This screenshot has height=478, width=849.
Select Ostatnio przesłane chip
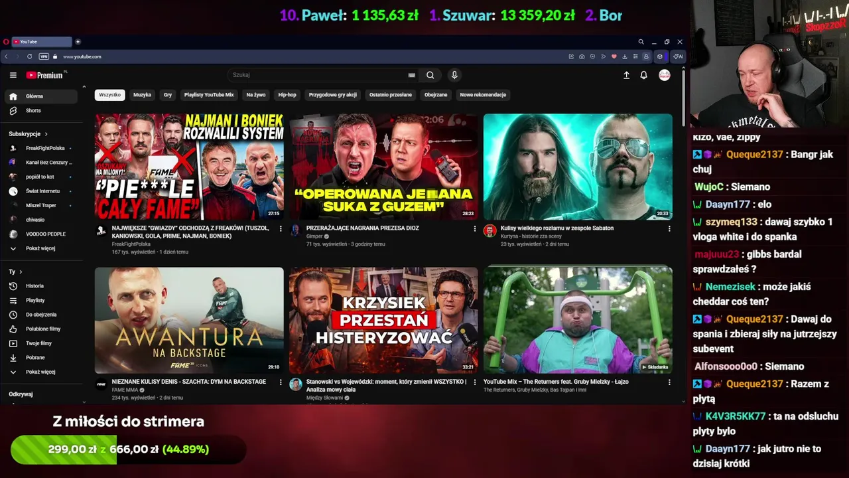pyautogui.click(x=391, y=95)
